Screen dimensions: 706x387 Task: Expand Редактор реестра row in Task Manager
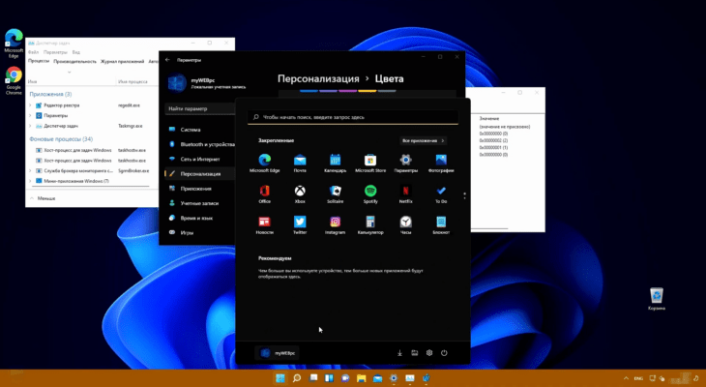(30, 104)
